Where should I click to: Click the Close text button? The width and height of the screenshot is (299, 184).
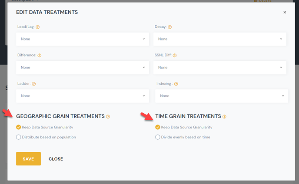click(56, 159)
